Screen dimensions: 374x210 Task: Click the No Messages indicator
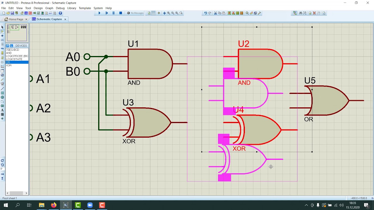coord(135,13)
